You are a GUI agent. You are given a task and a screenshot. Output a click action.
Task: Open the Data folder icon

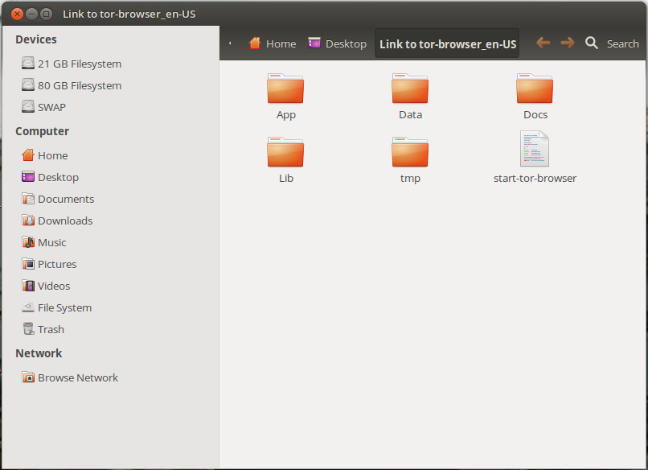[x=410, y=89]
